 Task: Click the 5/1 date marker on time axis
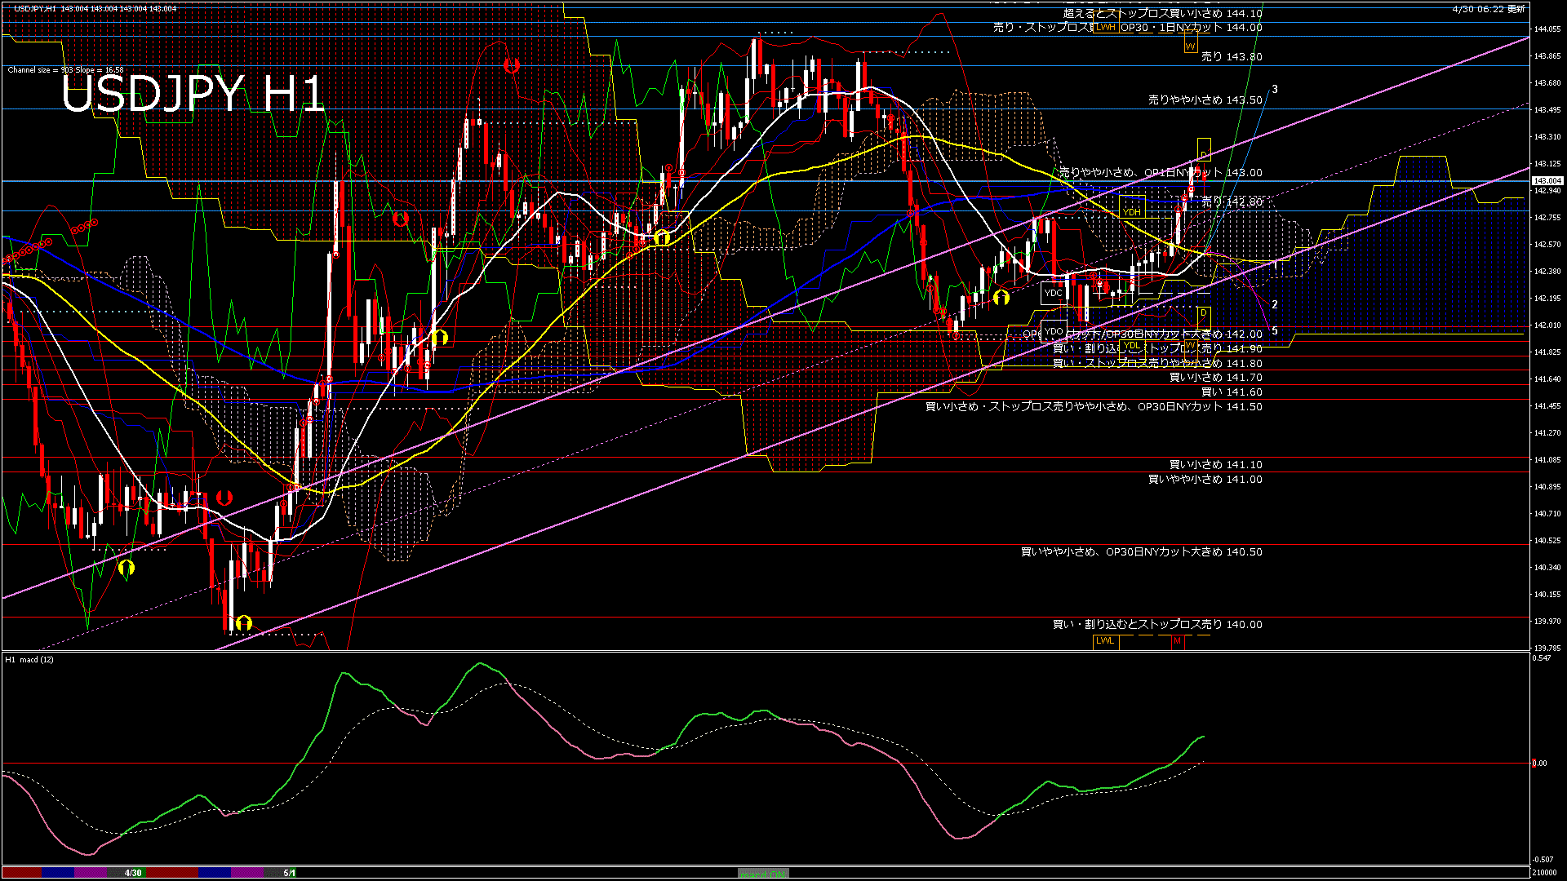[x=290, y=873]
